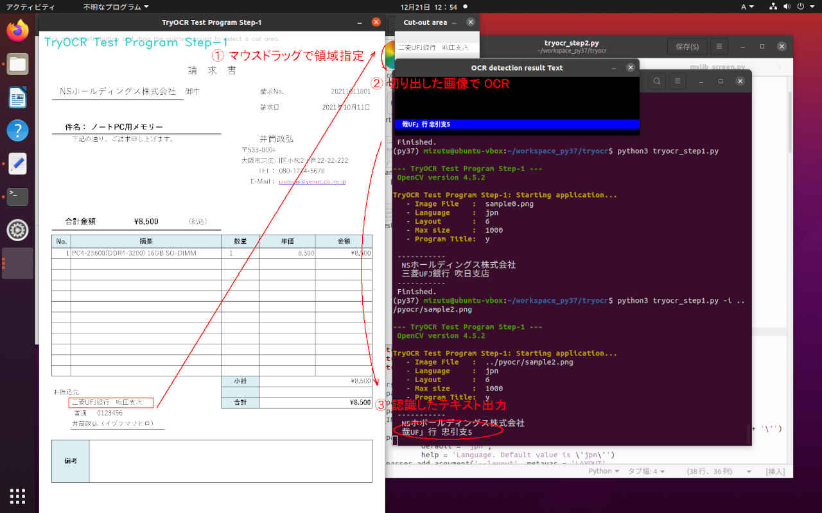Viewport: 822px width, 513px height.
Task: Click the Terminal icon in the dock
Action: (x=17, y=196)
